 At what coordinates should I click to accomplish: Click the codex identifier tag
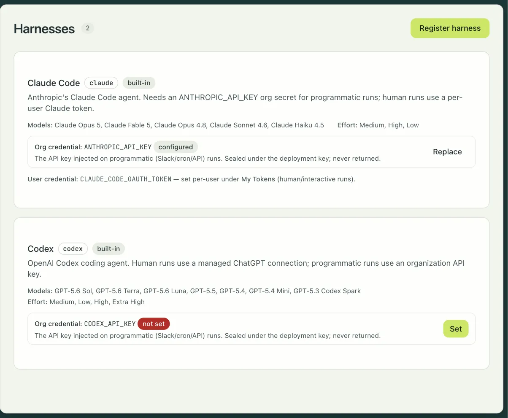(x=73, y=249)
